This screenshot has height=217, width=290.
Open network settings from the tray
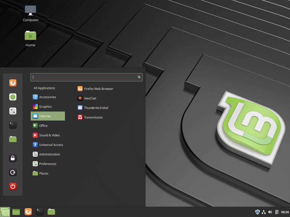coord(264,212)
